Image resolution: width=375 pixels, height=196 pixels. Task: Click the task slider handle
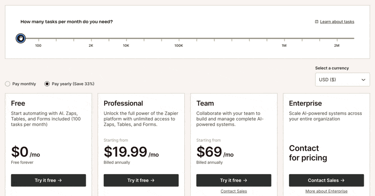(x=21, y=38)
